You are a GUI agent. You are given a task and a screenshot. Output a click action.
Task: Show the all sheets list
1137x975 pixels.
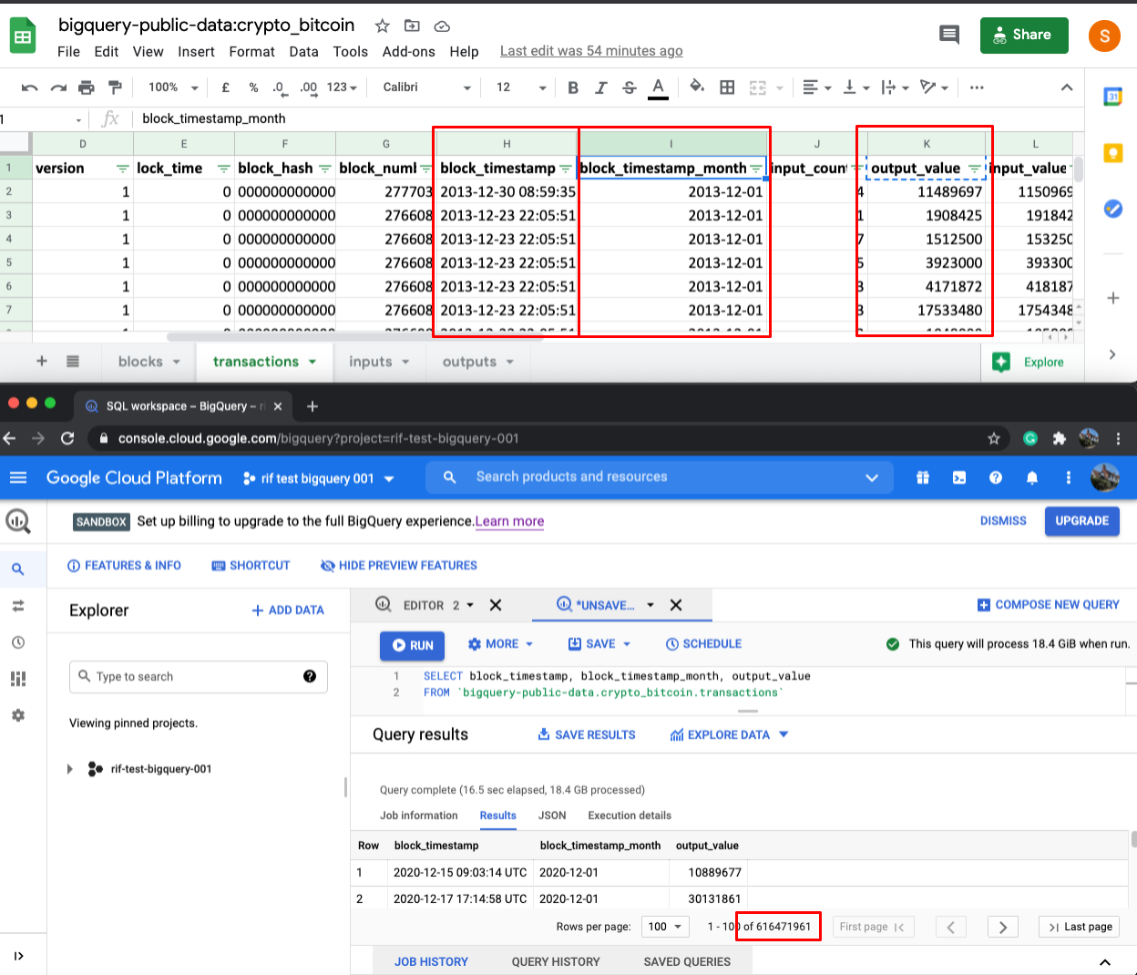pyautogui.click(x=73, y=362)
